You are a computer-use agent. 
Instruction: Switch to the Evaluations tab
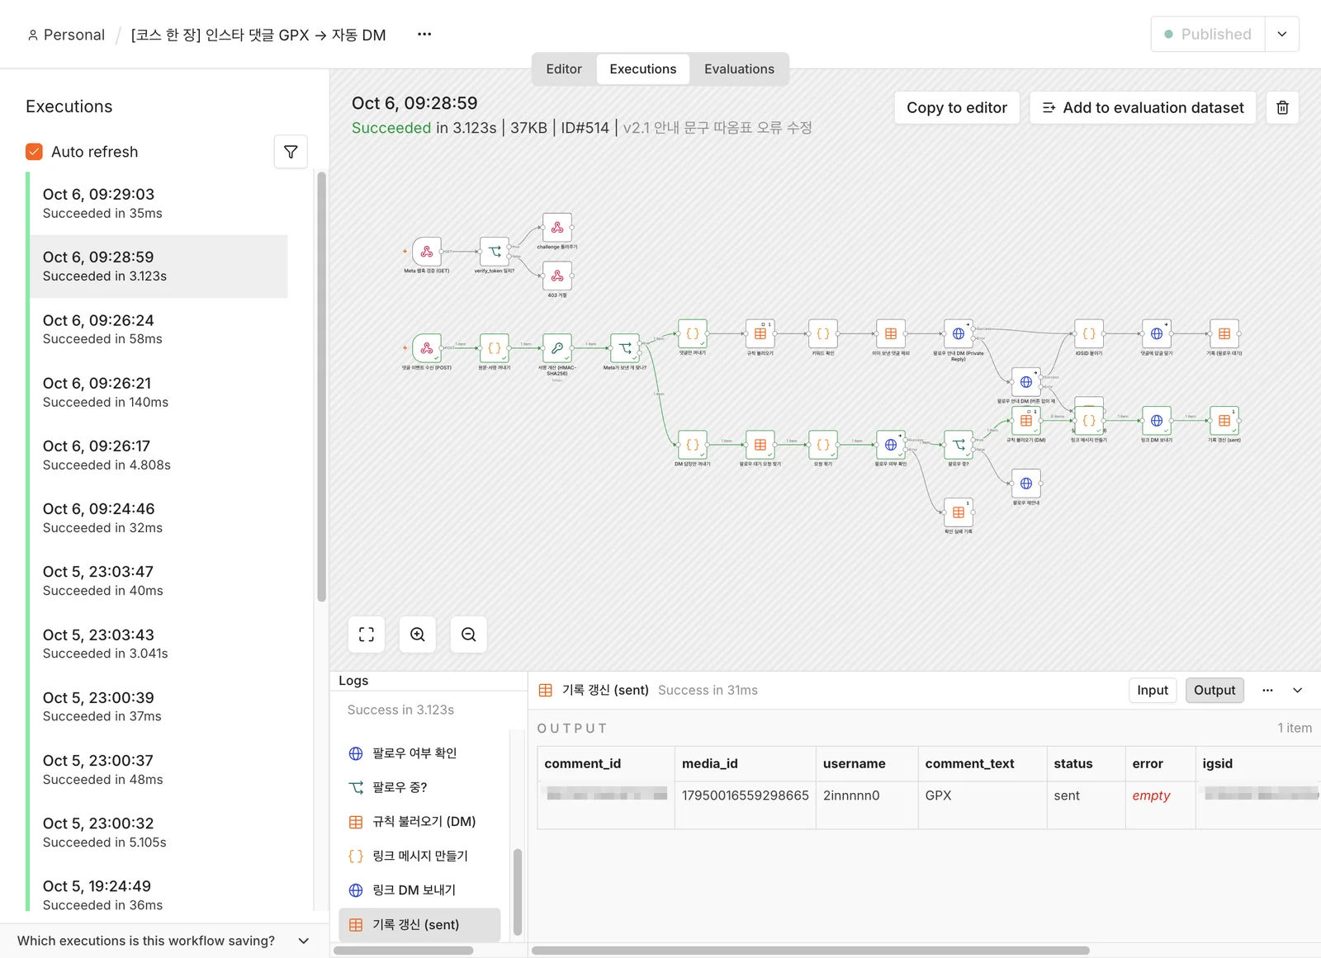pos(739,69)
